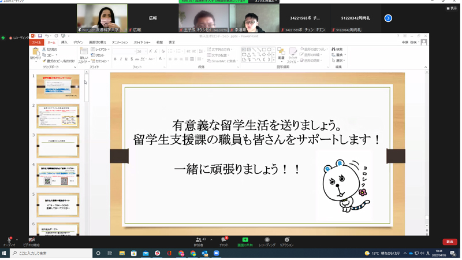This screenshot has height=260, width=462.
Task: Open the font size 20 dropdown
Action: tap(146, 51)
